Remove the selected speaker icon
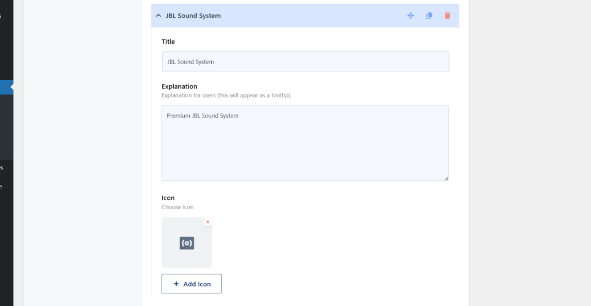 coord(208,222)
